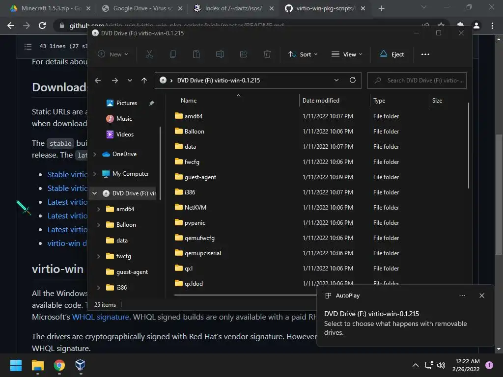Click the Search DVD Drive field
Screen dimensions: 503x377
coord(417,81)
